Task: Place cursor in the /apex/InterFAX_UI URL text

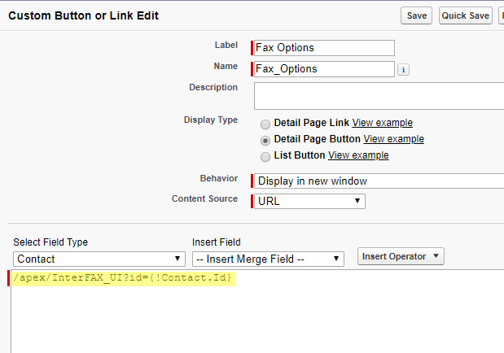Action: [x=124, y=279]
